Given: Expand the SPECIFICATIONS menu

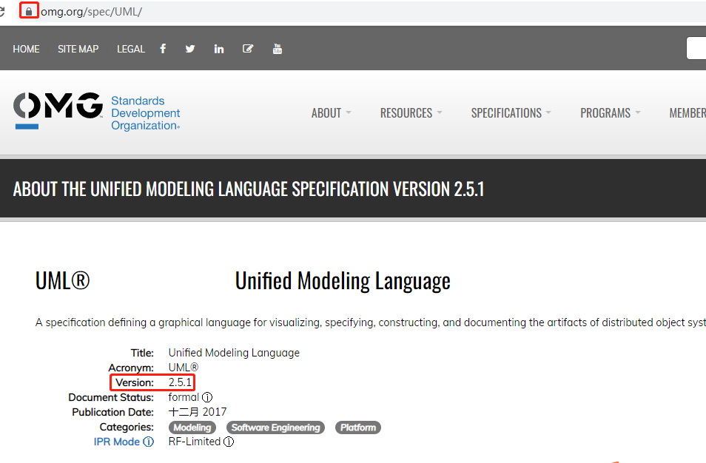Looking at the screenshot, I should click(x=511, y=113).
